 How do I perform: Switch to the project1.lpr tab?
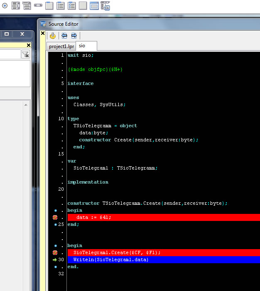61,46
